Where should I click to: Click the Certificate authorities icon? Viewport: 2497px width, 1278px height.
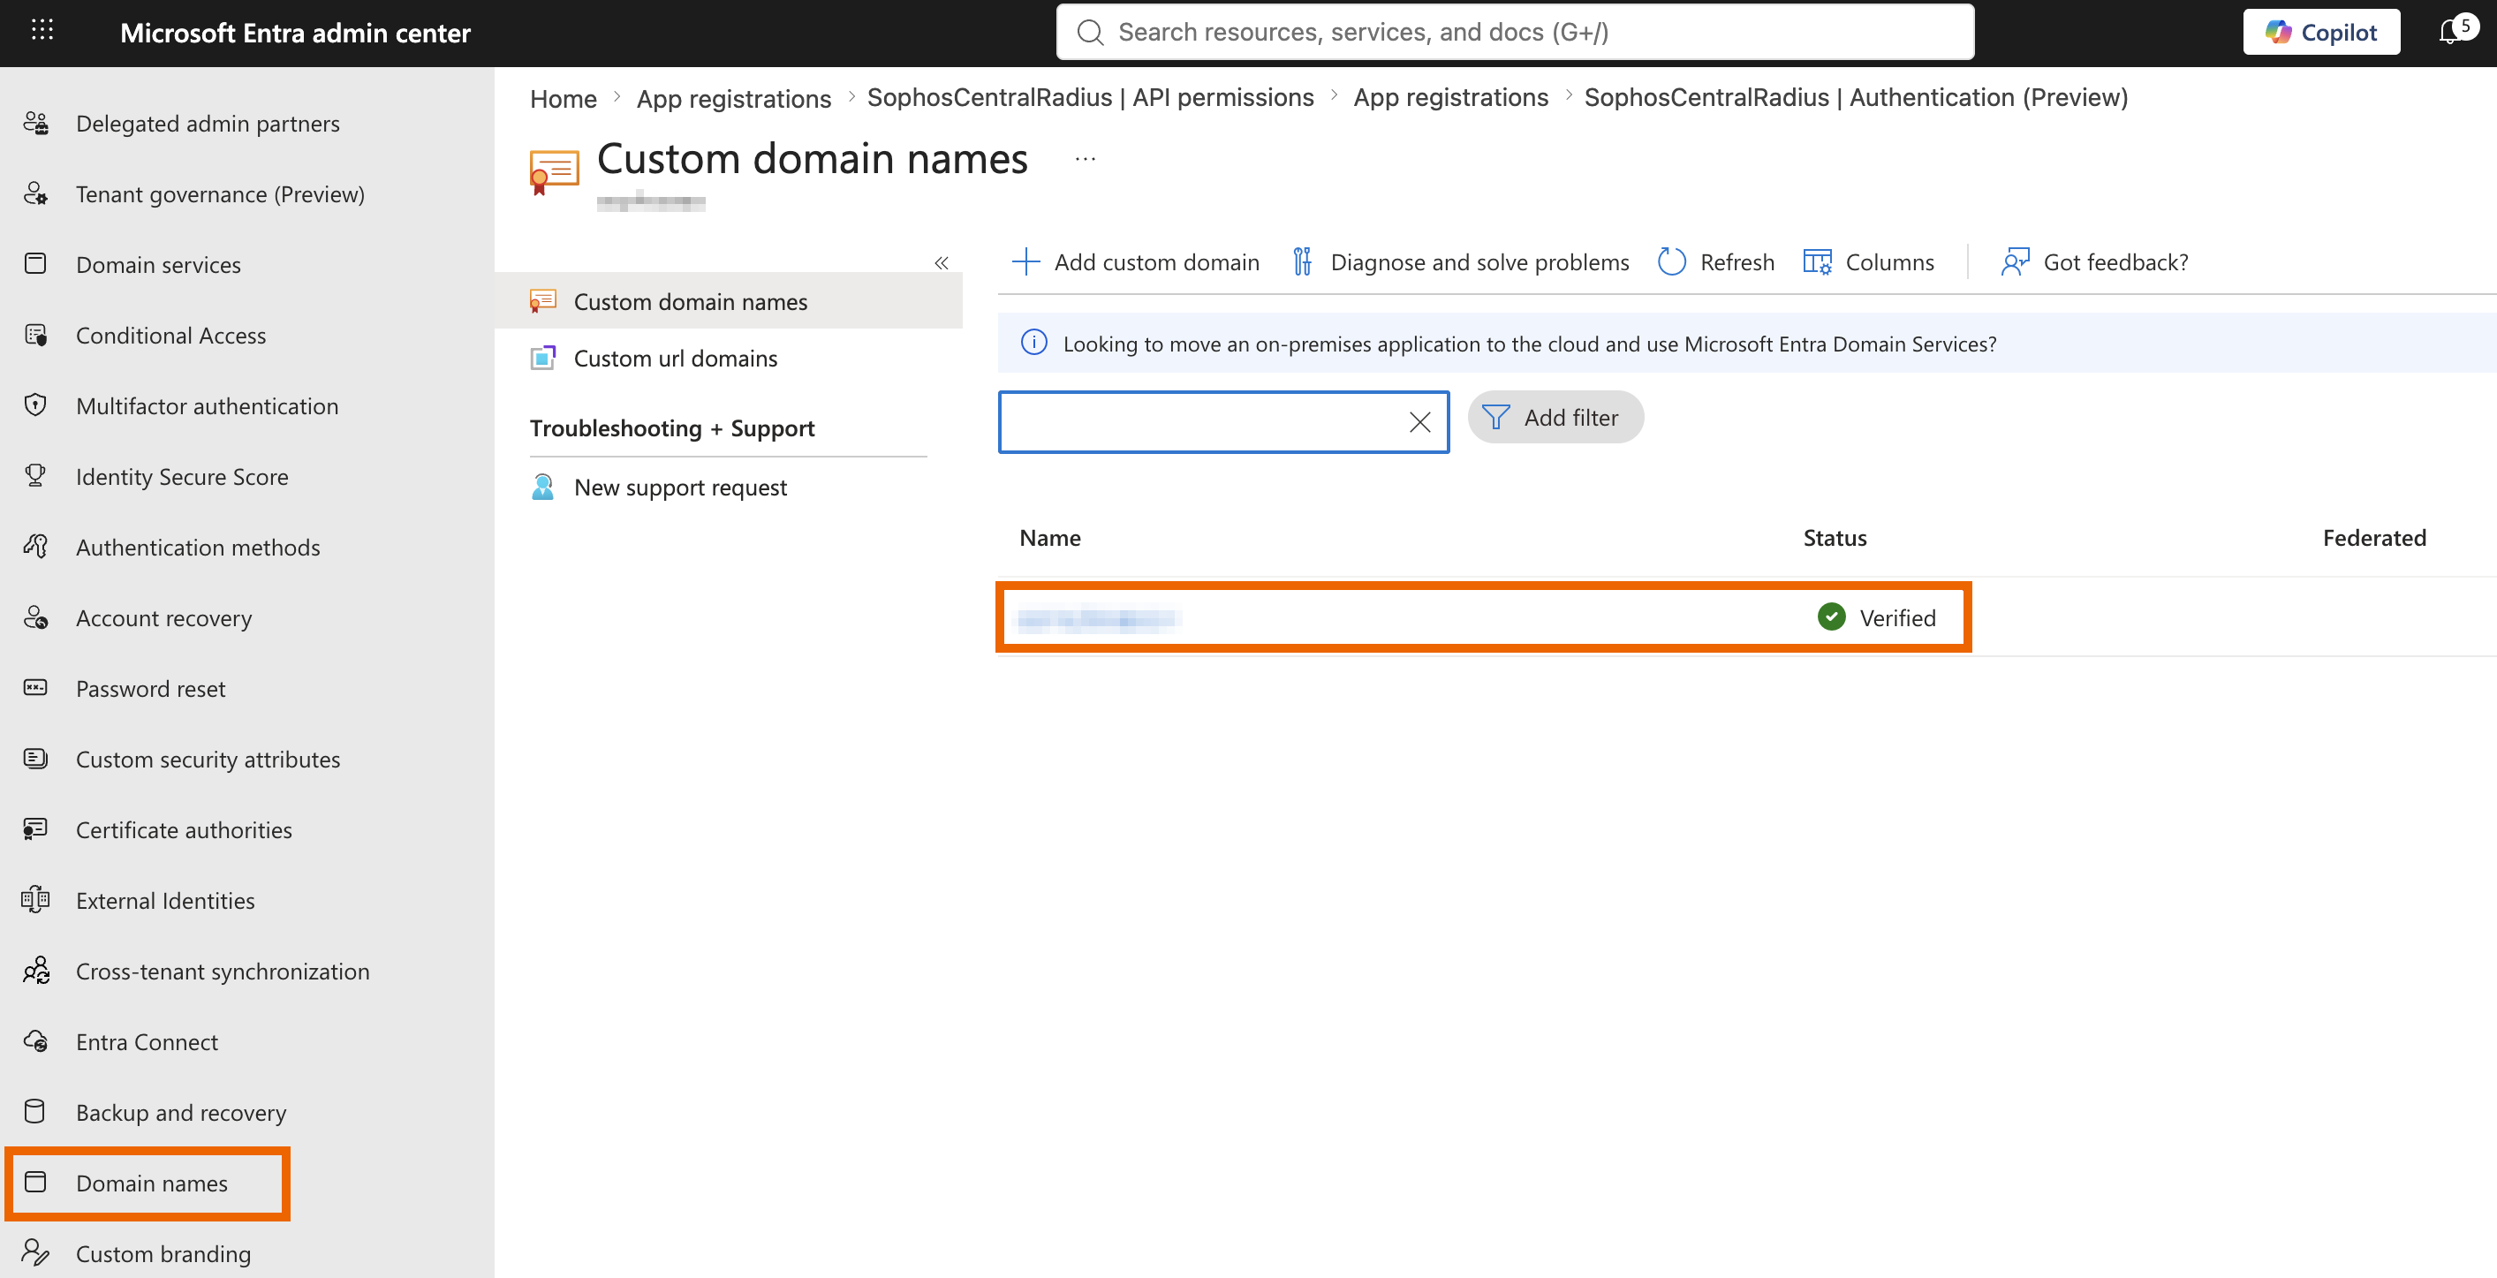[36, 829]
